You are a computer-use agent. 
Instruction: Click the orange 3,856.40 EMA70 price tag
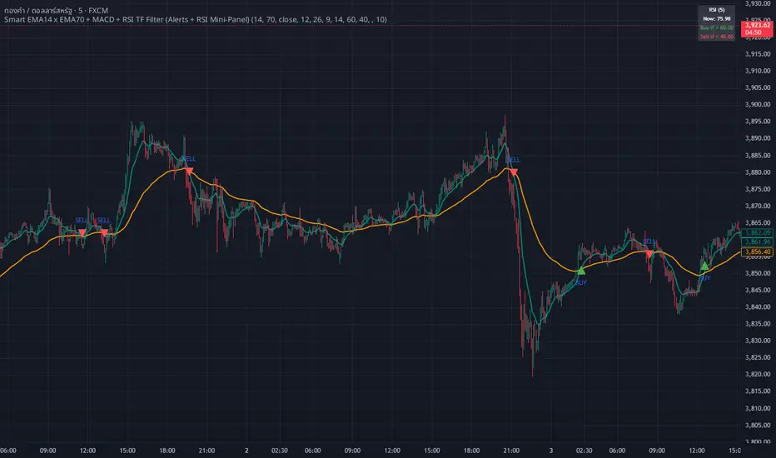tap(757, 251)
